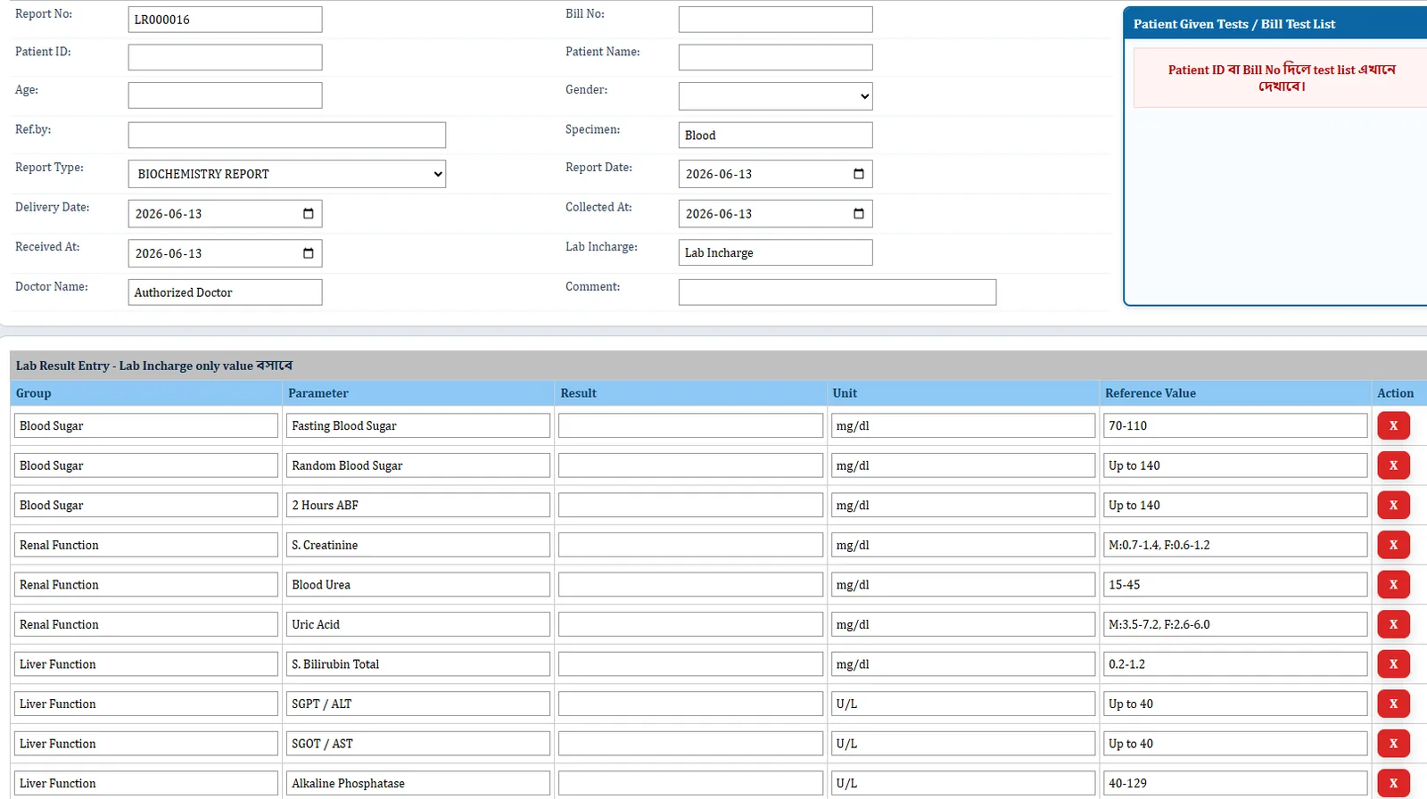1427x799 pixels.
Task: Focus Result field for 2 Hours ABF
Action: click(x=690, y=505)
